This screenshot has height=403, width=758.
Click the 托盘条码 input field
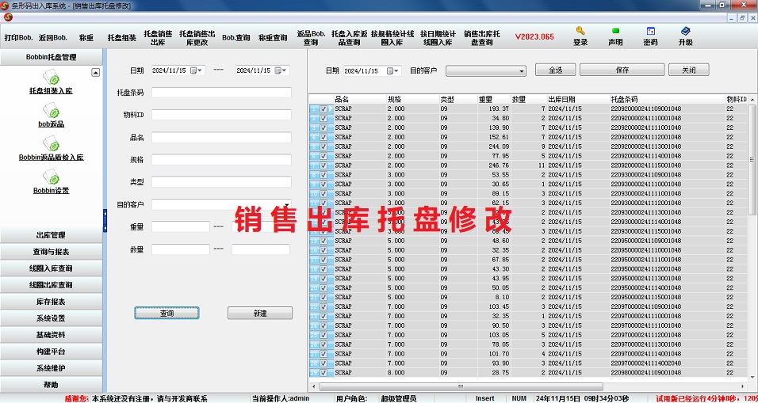[x=220, y=93]
